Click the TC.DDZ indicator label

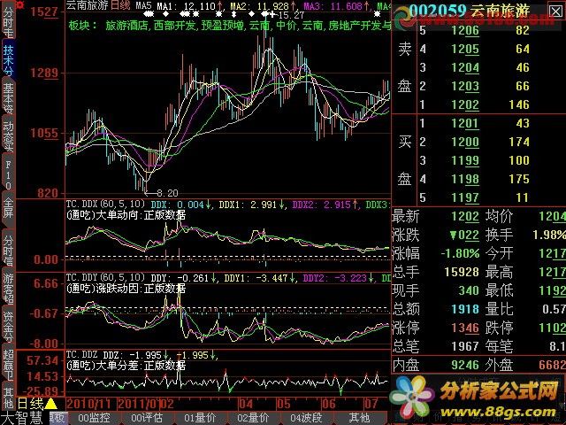(82, 355)
